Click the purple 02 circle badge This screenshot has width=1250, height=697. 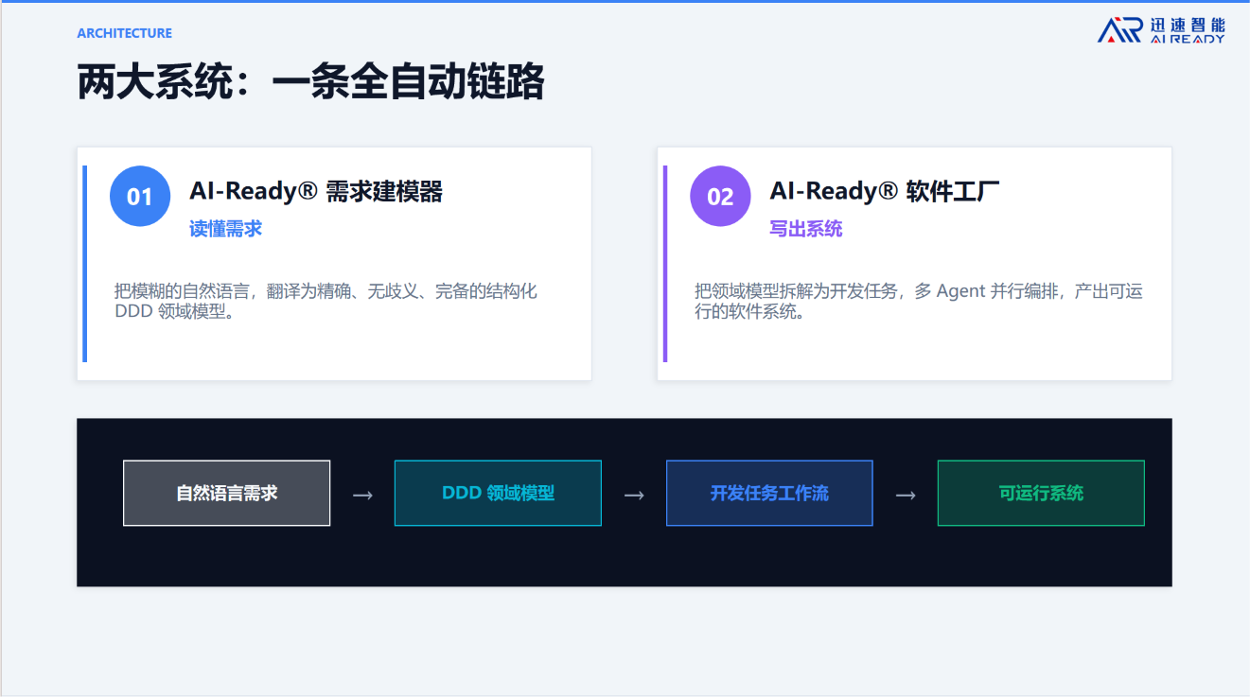(720, 197)
